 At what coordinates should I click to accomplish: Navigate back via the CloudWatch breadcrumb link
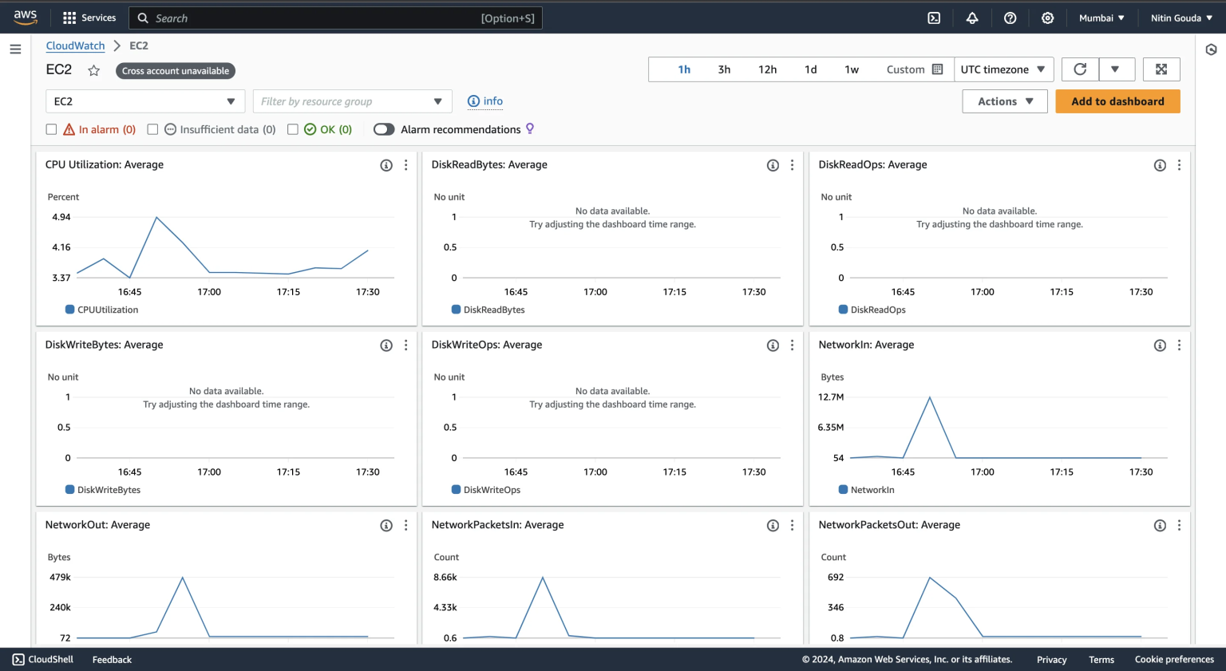coord(74,45)
